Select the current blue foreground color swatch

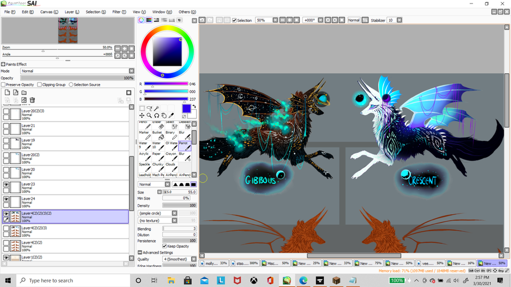tap(187, 109)
